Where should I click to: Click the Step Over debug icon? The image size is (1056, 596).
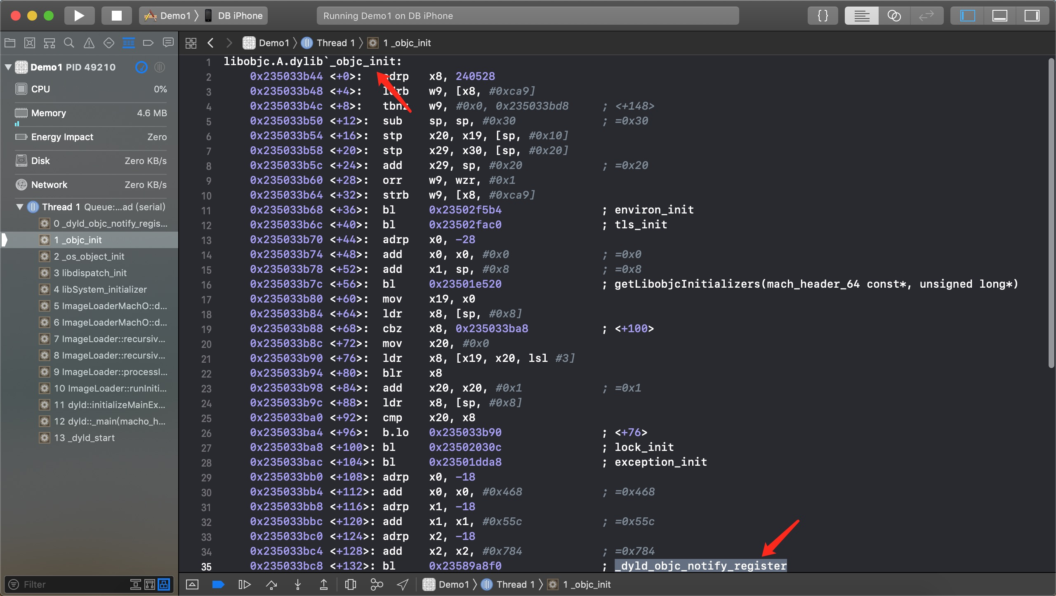coord(271,584)
